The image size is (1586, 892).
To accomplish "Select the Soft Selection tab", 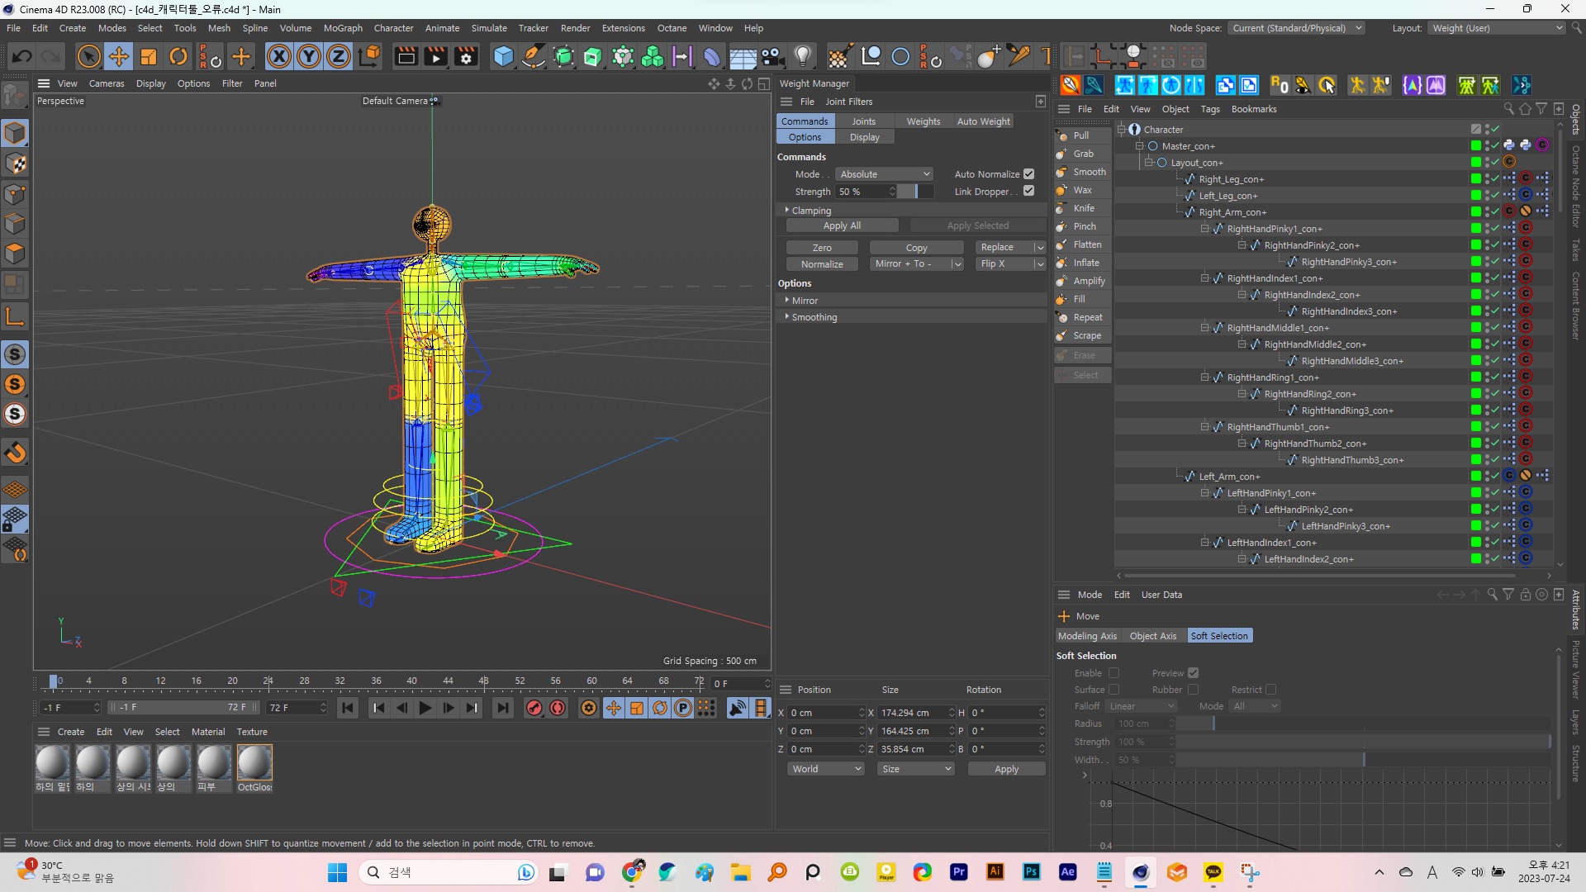I will tap(1219, 635).
